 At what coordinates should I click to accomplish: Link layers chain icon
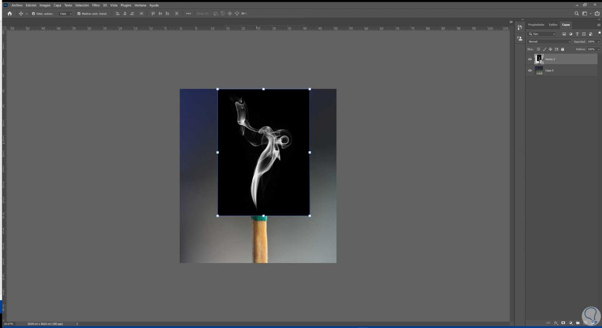[x=548, y=323]
